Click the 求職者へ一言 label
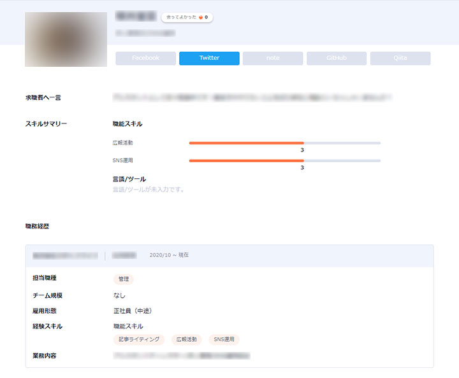 click(x=43, y=97)
